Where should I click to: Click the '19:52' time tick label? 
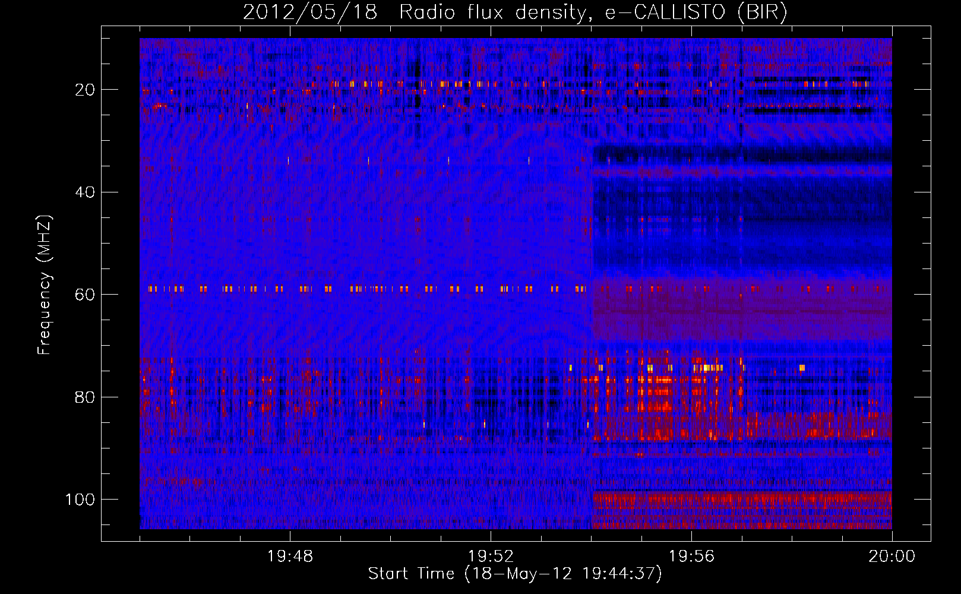[491, 557]
